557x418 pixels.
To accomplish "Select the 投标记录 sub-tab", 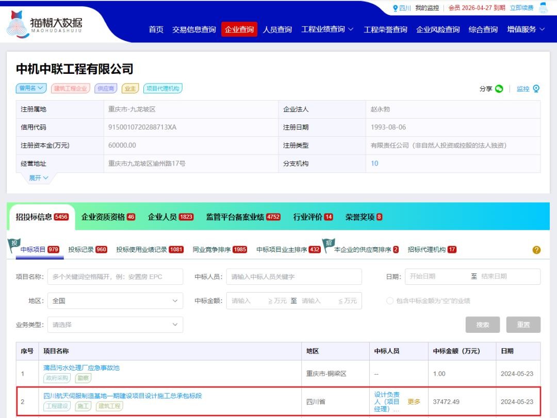I will [x=87, y=250].
